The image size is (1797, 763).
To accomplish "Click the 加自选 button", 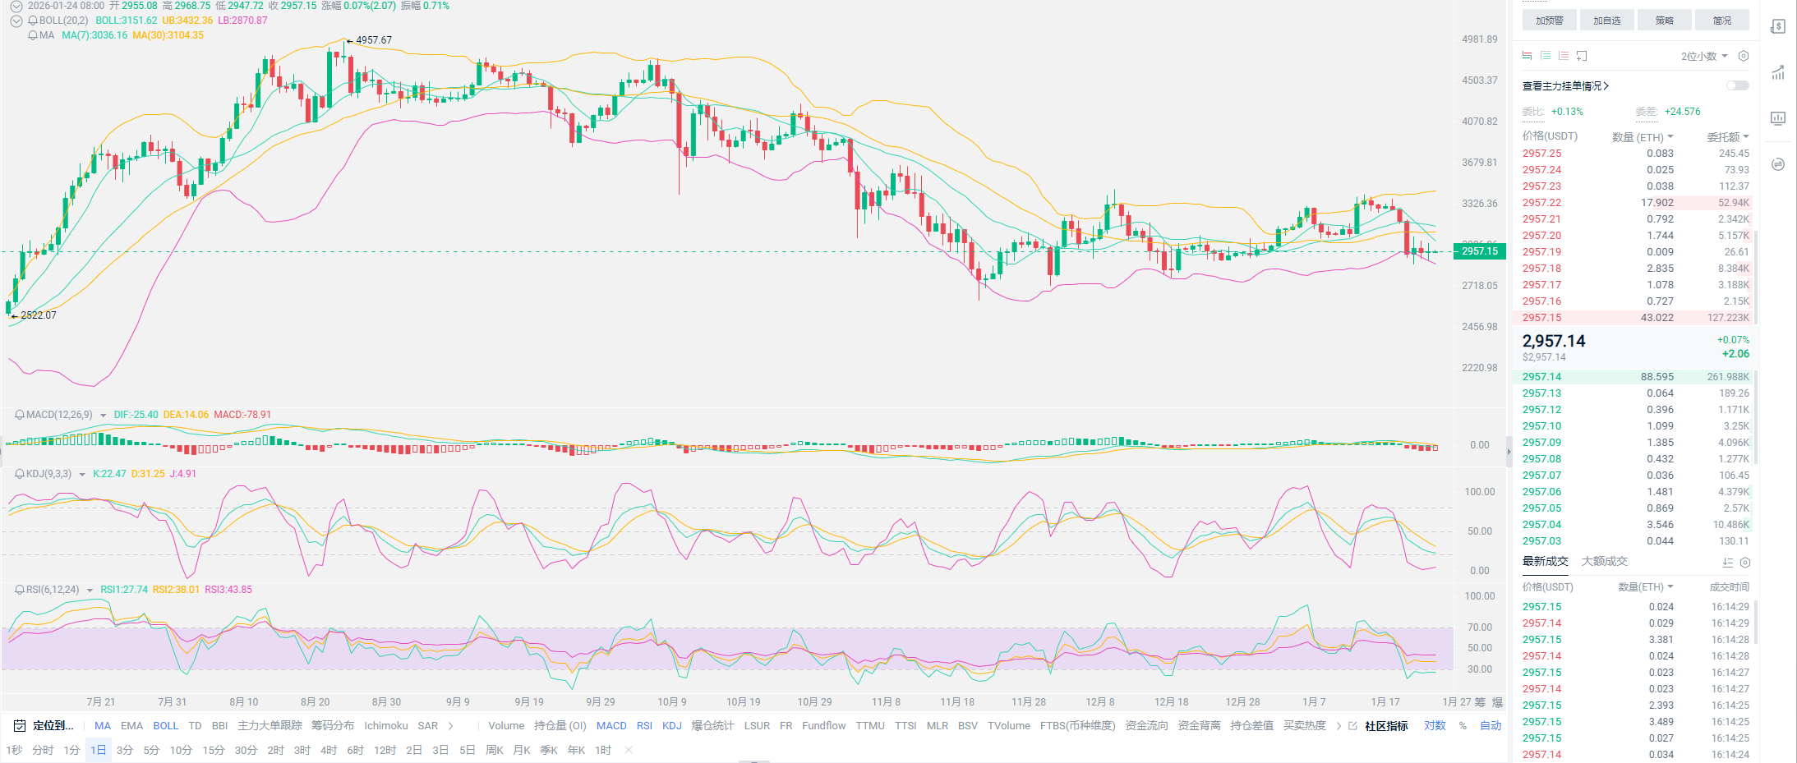I will tap(1606, 21).
